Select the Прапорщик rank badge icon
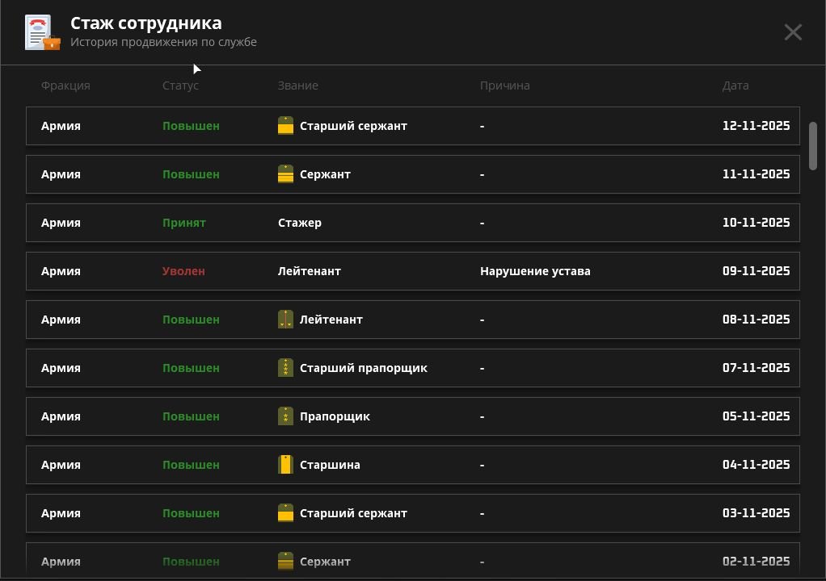The width and height of the screenshot is (826, 581). pyautogui.click(x=285, y=416)
